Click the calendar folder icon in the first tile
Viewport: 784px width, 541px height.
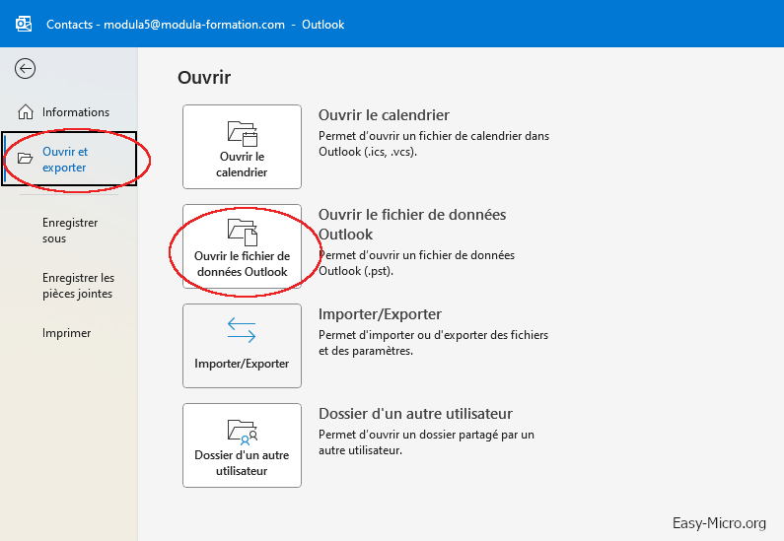click(242, 133)
